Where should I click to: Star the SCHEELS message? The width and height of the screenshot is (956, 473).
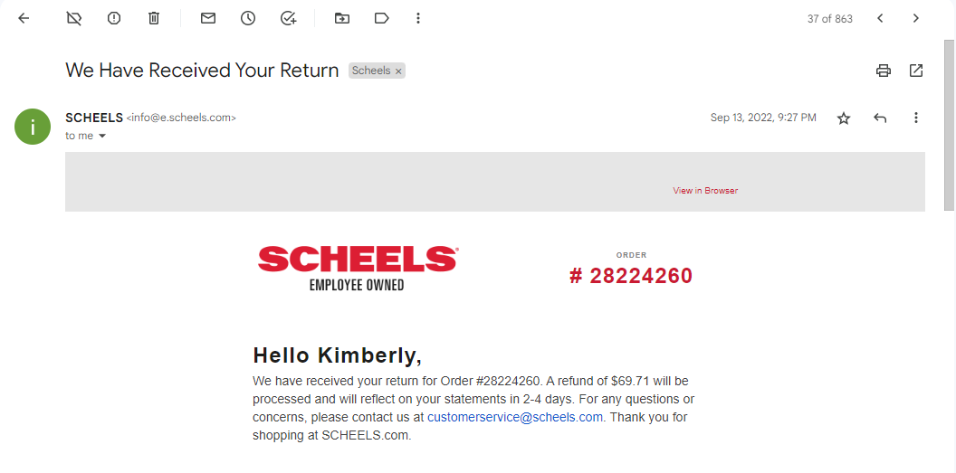point(843,118)
